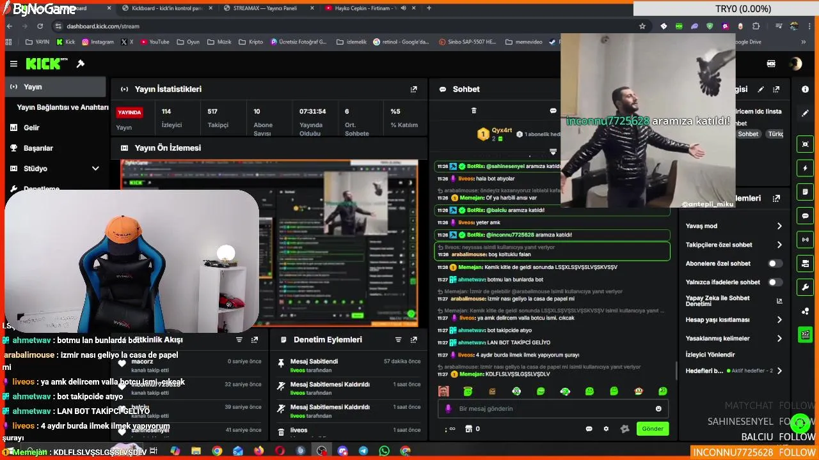Click the broadcast signal sidebar icon
This screenshot has width=819, height=460.
pos(805,240)
